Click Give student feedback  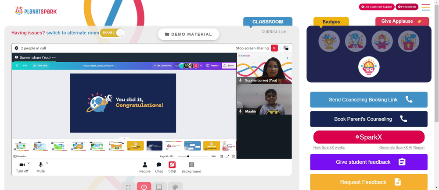[x=369, y=162]
